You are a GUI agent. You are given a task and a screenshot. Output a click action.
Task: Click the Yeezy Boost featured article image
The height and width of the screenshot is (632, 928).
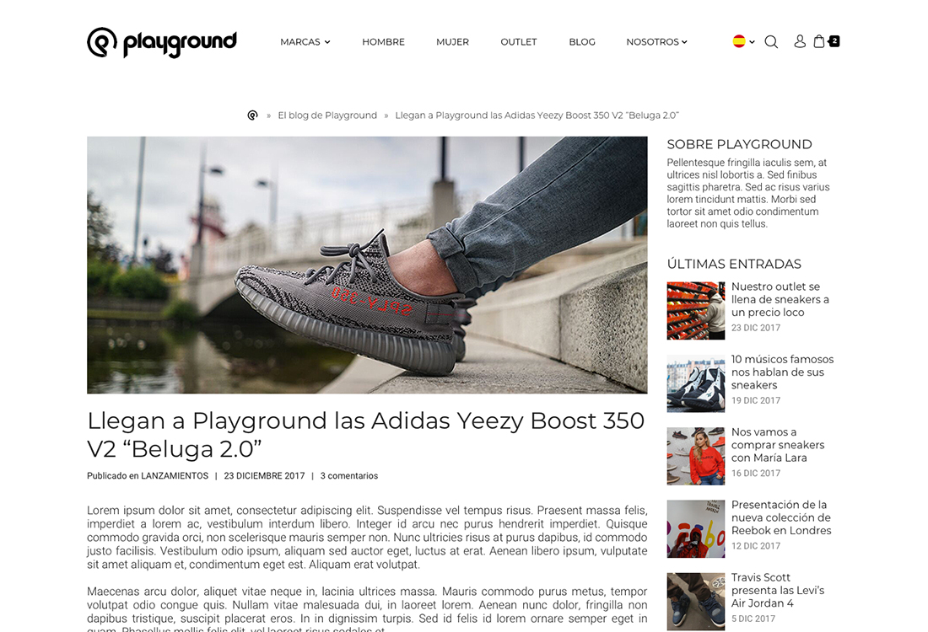tap(367, 265)
